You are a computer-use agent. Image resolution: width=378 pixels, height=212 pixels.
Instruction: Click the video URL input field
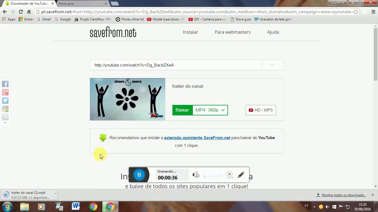click(176, 65)
